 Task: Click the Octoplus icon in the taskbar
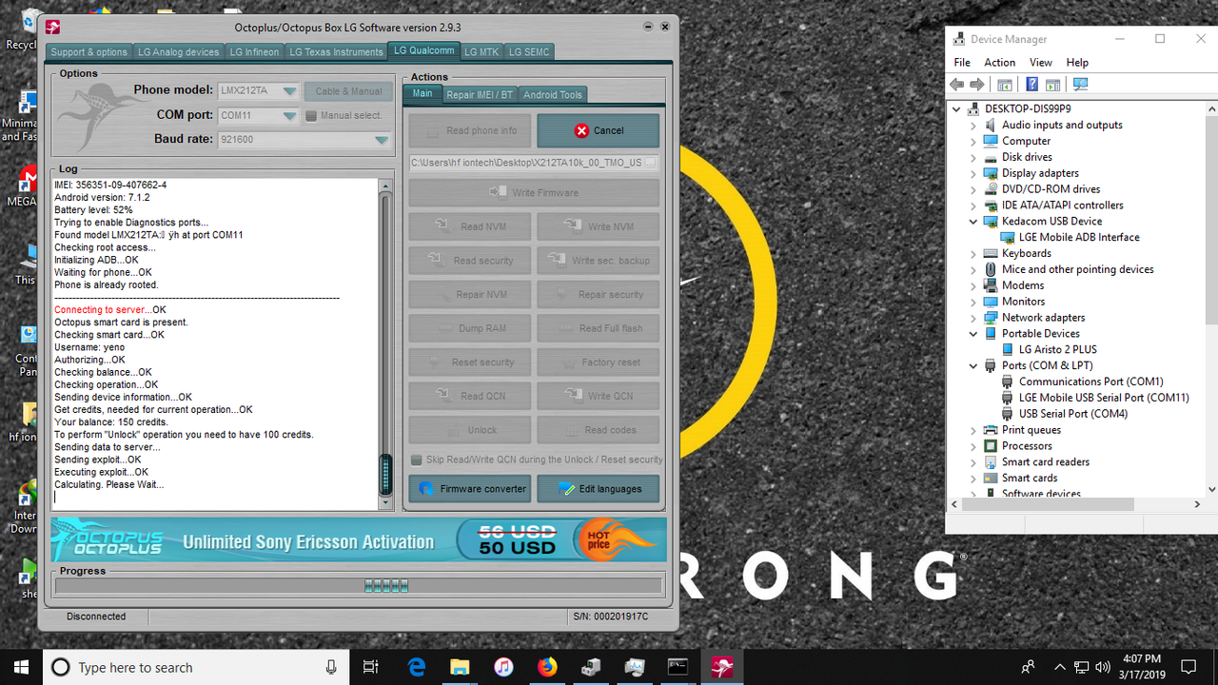coord(721,667)
